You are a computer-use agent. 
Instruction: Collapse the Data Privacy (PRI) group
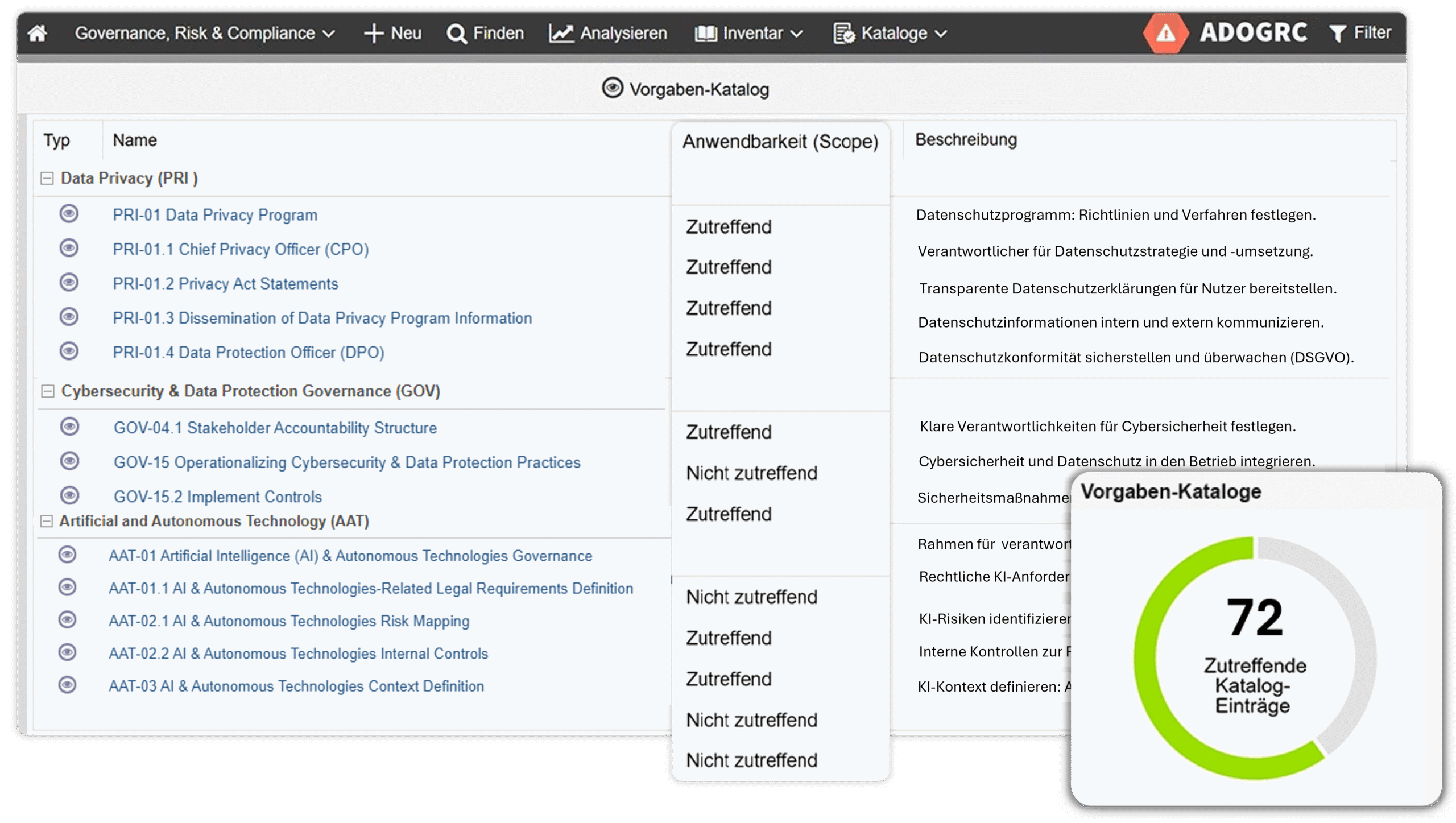47,179
